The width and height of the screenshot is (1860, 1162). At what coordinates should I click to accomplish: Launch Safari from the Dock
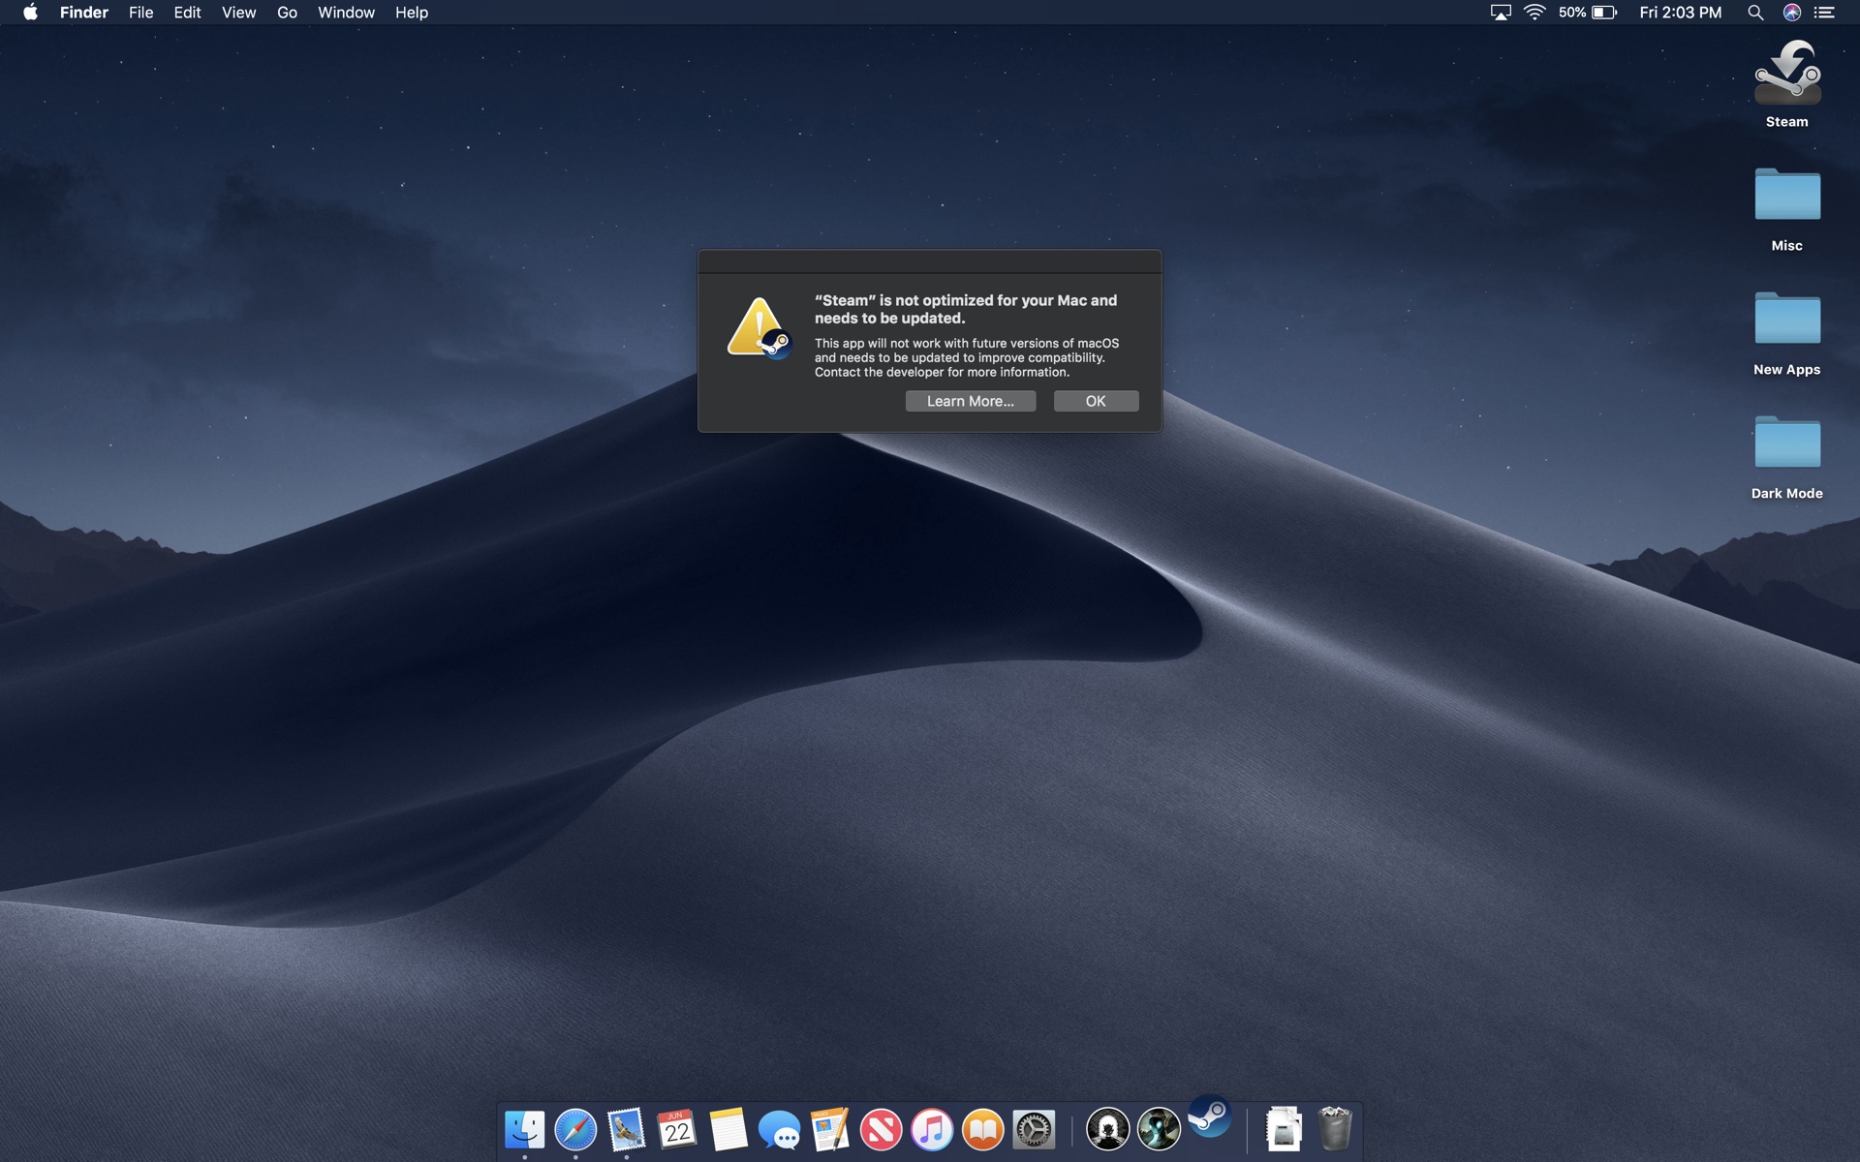click(x=575, y=1129)
